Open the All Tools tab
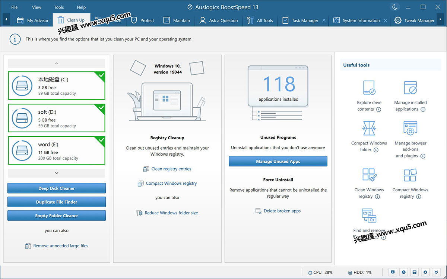This screenshot has height=279, width=447. pos(260,20)
